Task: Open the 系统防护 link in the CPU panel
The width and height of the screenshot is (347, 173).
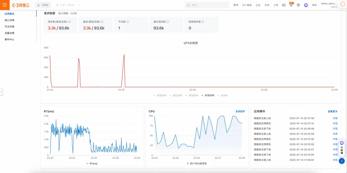Action: pos(240,111)
